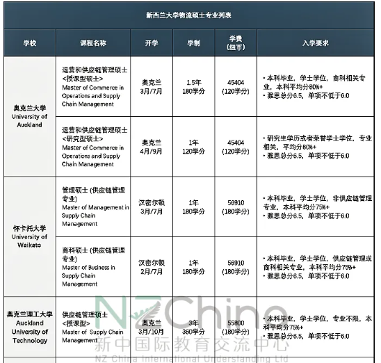Click the 课程名称 column header
The height and width of the screenshot is (363, 381).
pos(93,43)
